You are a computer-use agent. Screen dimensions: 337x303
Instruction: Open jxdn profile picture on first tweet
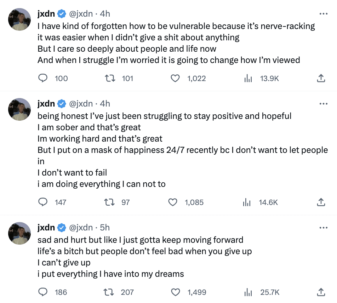click(x=19, y=19)
